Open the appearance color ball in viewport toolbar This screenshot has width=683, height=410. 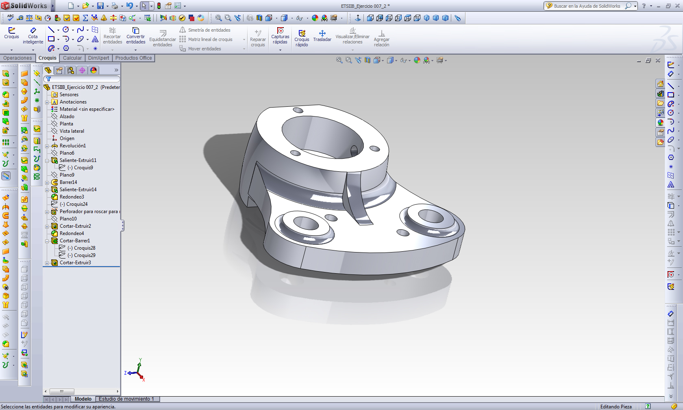[417, 60]
